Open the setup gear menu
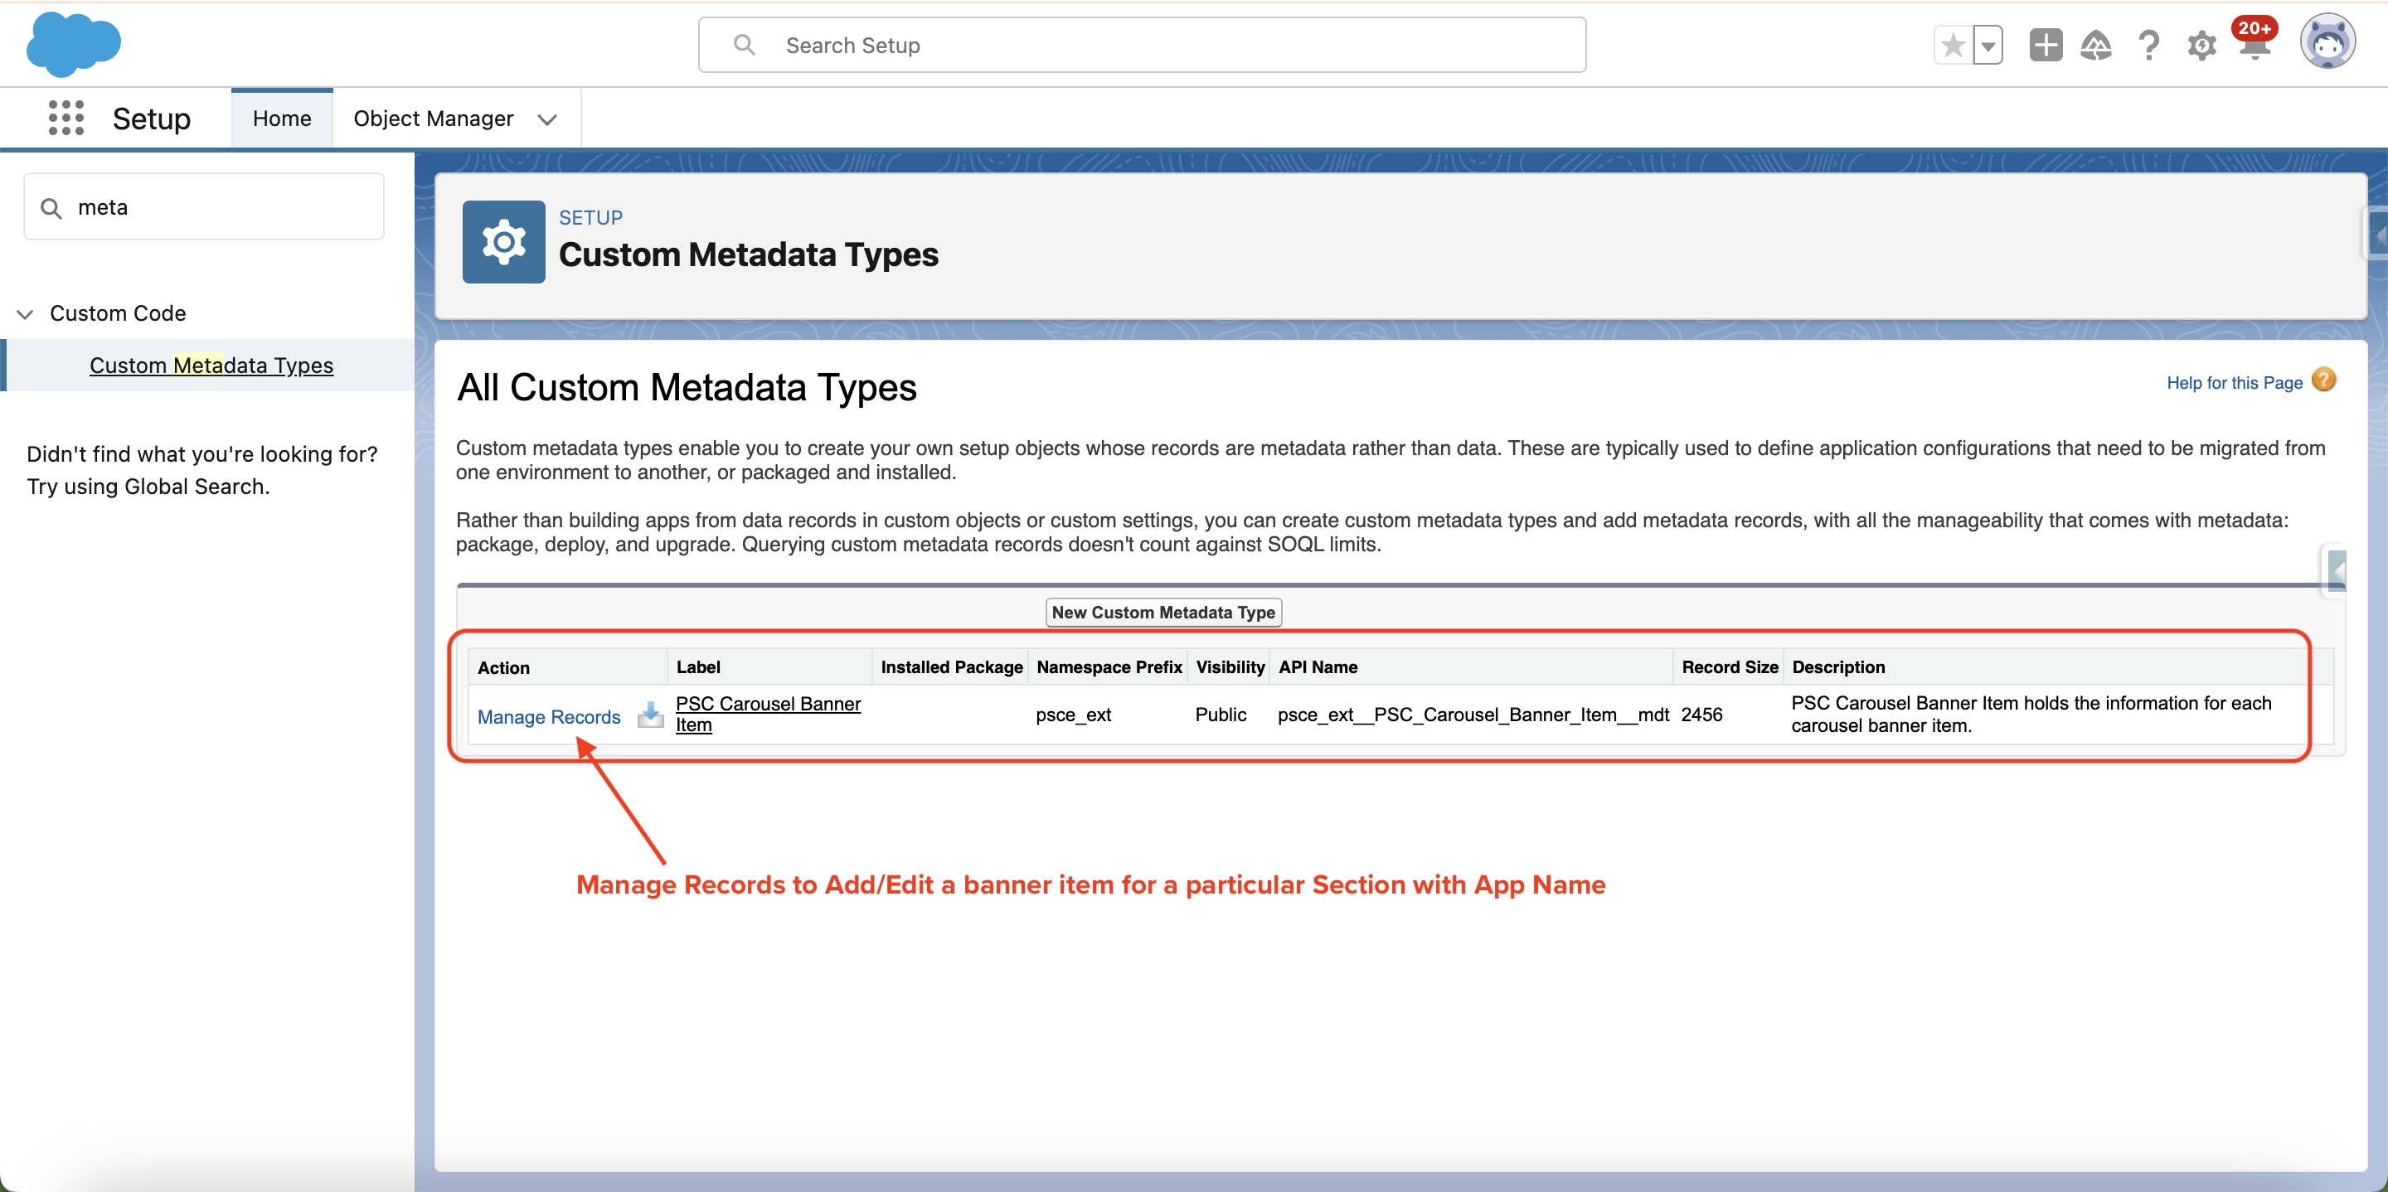 [2201, 45]
